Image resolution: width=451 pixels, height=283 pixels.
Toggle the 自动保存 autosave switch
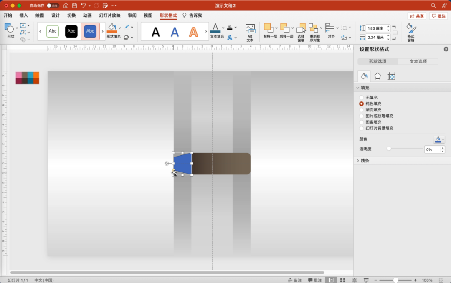pyautogui.click(x=52, y=5)
